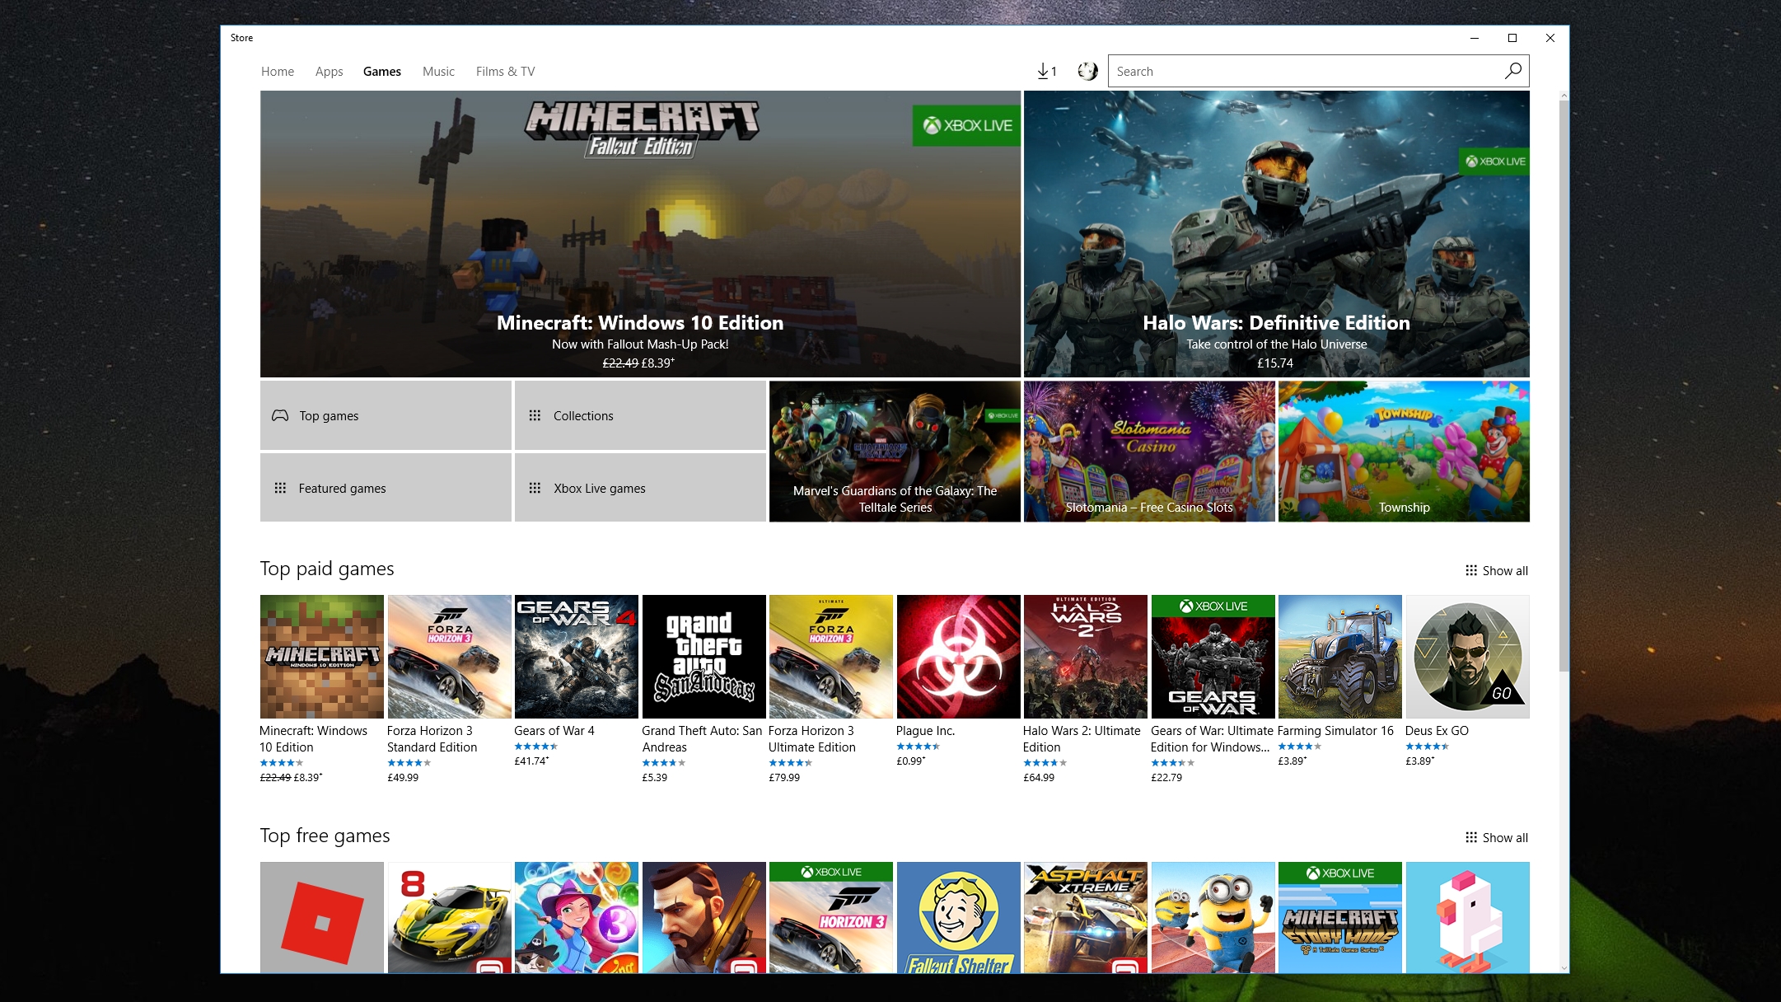
Task: Select the Games tab
Action: (x=382, y=72)
